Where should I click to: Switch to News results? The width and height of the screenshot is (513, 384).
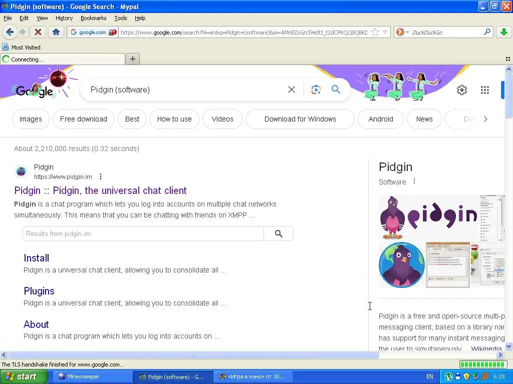[x=424, y=119]
